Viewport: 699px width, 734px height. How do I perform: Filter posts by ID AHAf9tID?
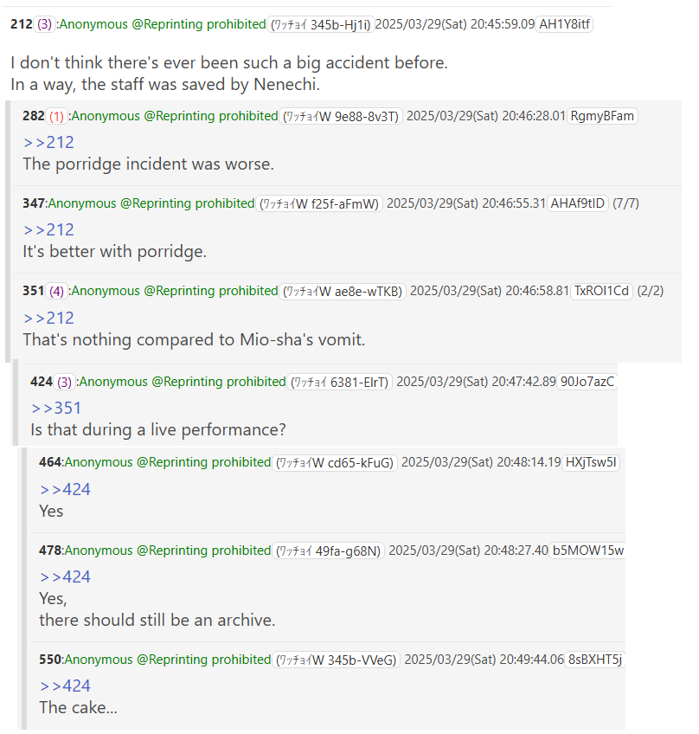point(577,203)
